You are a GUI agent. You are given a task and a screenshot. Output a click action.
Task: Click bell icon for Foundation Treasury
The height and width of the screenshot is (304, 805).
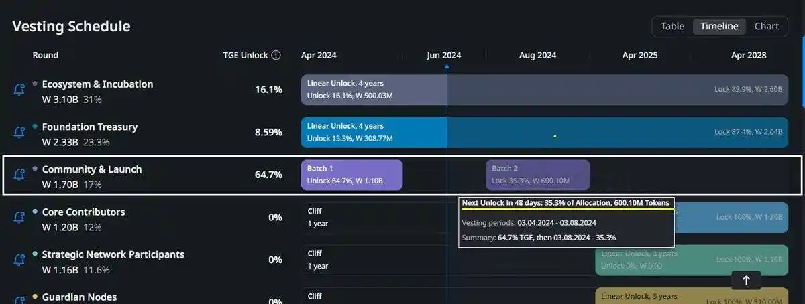click(x=19, y=133)
